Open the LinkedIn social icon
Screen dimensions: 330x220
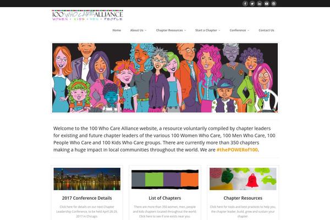[259, 4]
